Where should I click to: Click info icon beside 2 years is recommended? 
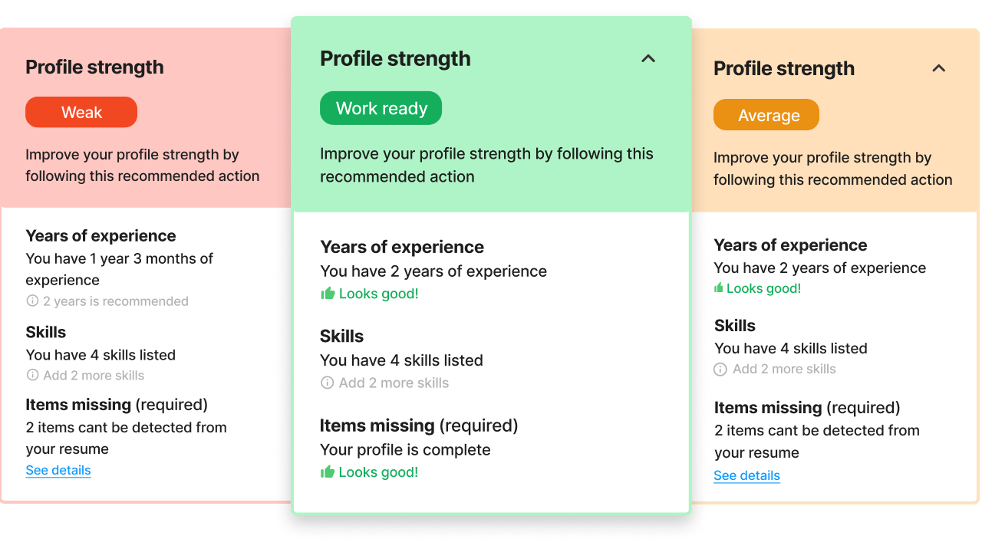32,301
